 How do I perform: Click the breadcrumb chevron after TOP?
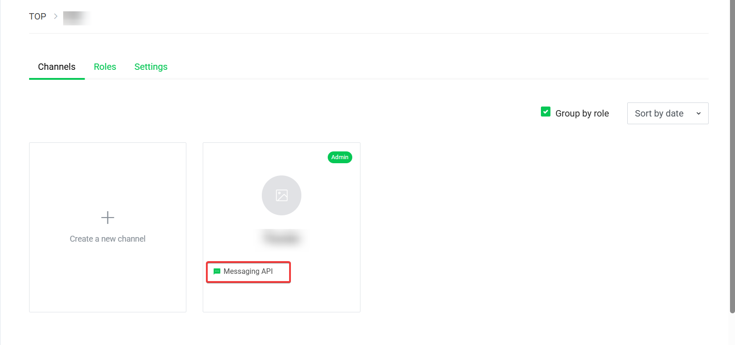tap(55, 16)
